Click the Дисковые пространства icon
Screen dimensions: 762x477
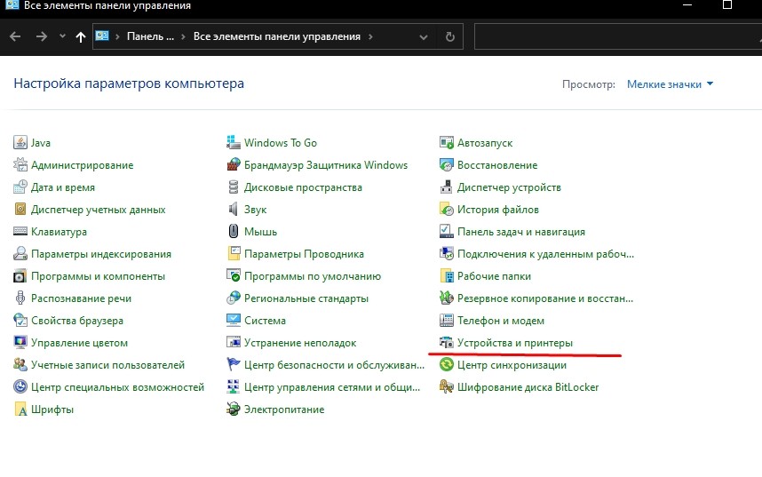tap(234, 187)
